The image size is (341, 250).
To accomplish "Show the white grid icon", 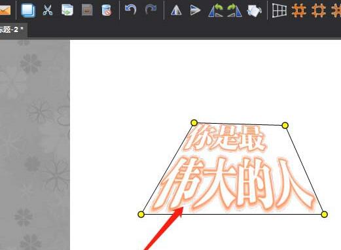I will 279,10.
